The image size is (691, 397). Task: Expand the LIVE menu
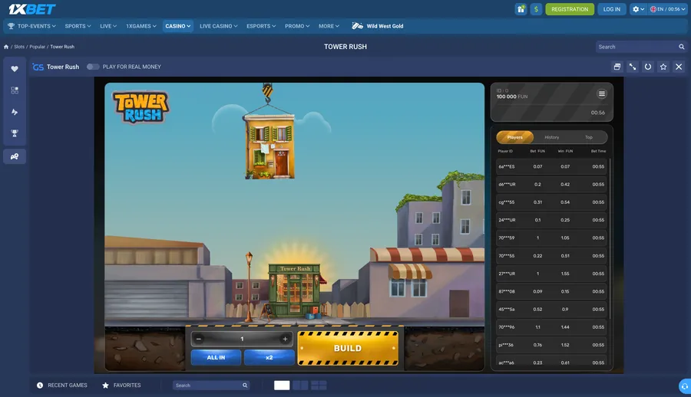coord(108,26)
